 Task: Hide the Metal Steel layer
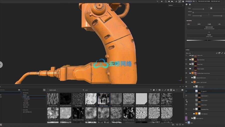coord(186,64)
